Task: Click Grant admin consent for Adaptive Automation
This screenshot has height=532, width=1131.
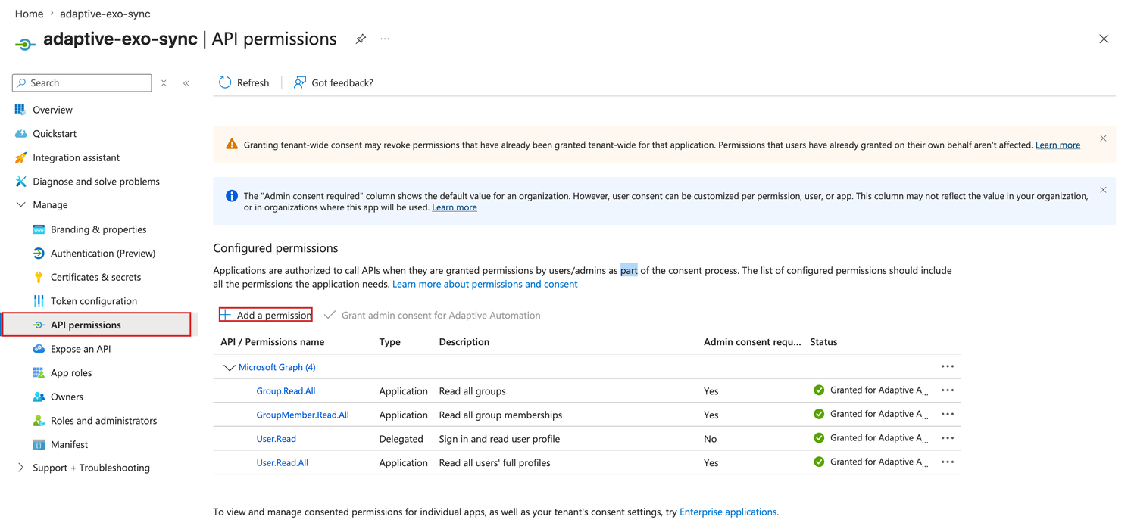Action: [432, 315]
